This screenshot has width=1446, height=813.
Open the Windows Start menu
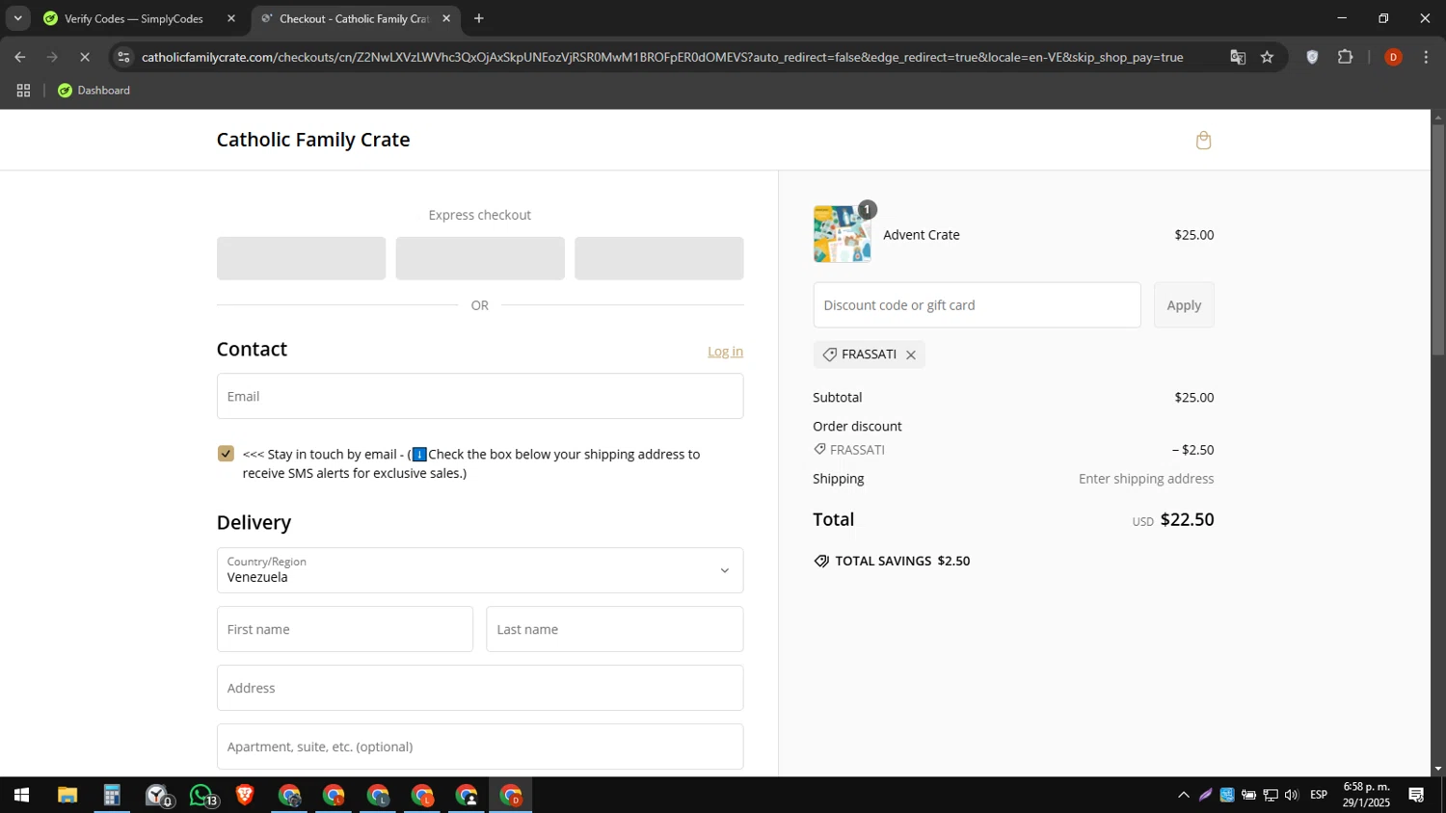click(21, 796)
